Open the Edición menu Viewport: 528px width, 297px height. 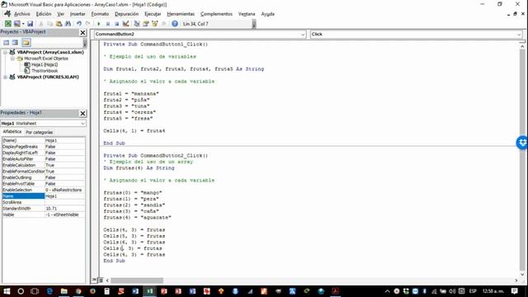pyautogui.click(x=44, y=14)
